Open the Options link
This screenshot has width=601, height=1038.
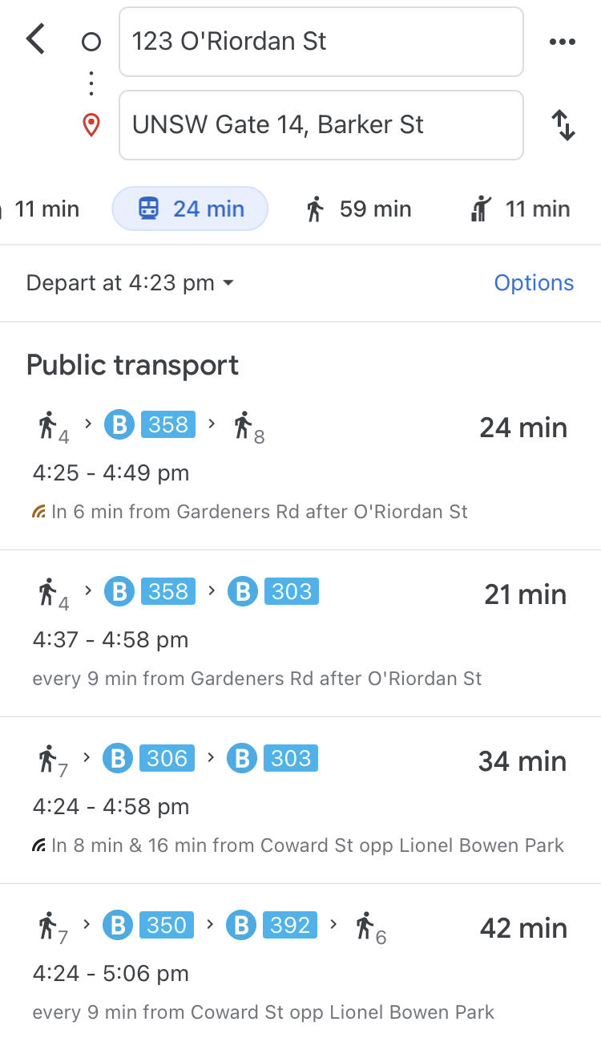point(534,282)
